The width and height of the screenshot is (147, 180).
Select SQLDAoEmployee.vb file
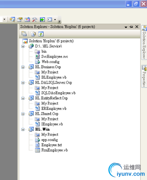click(58, 93)
